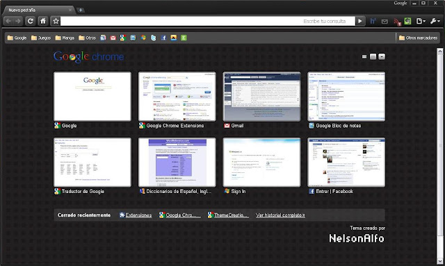Open the Sign In page thumbnail

click(261, 163)
